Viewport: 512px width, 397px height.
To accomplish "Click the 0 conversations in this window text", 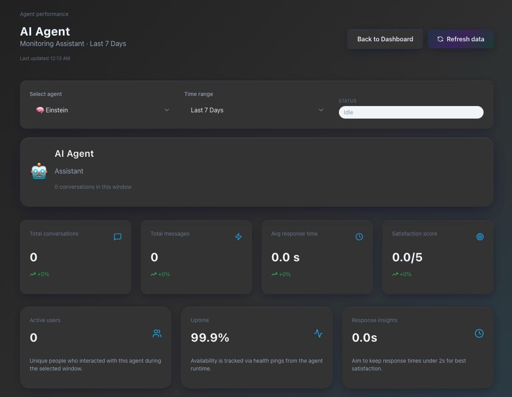I will [93, 187].
